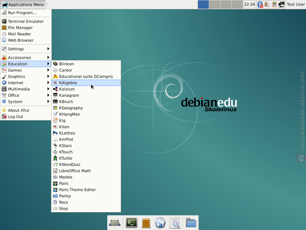
Task: Open the Step physics simulator
Action: (x=86, y=209)
